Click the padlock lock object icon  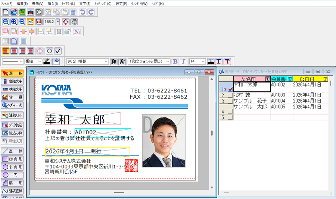[x=59, y=32]
